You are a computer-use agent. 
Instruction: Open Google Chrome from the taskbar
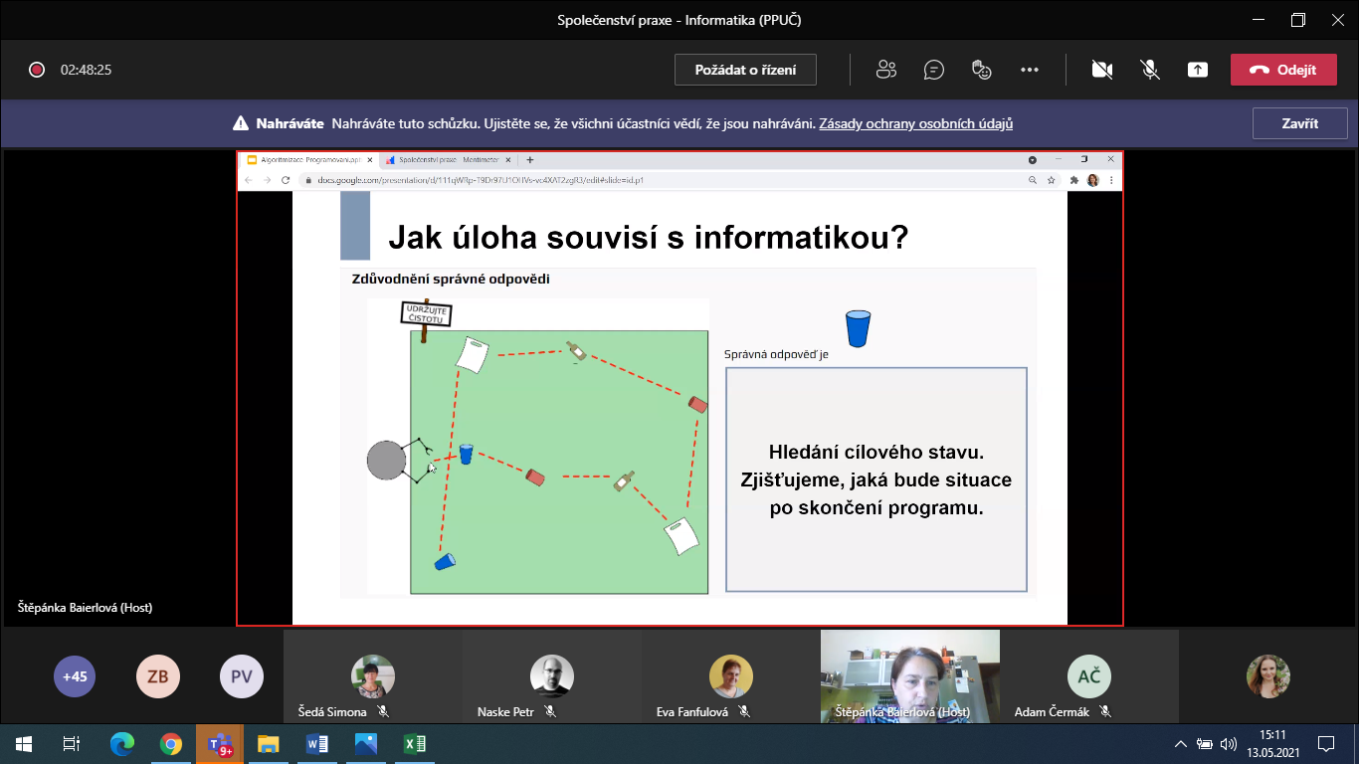(x=171, y=743)
